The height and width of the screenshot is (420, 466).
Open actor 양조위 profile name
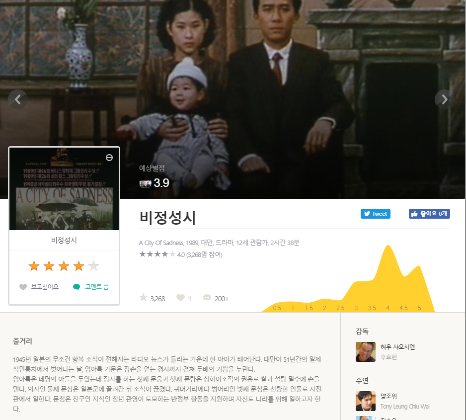pos(388,396)
